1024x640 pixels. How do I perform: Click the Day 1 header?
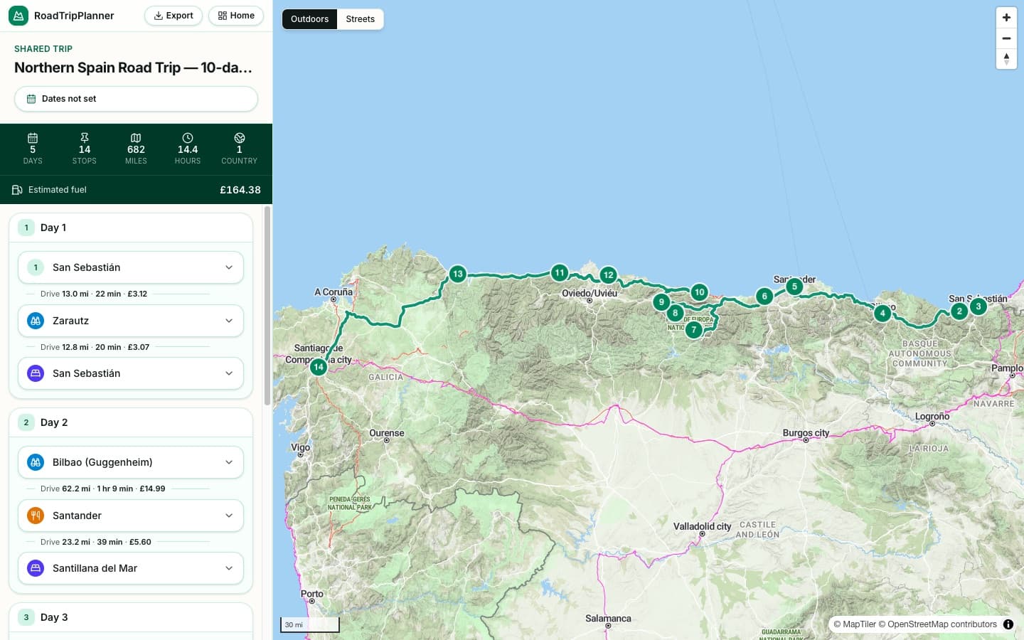131,228
